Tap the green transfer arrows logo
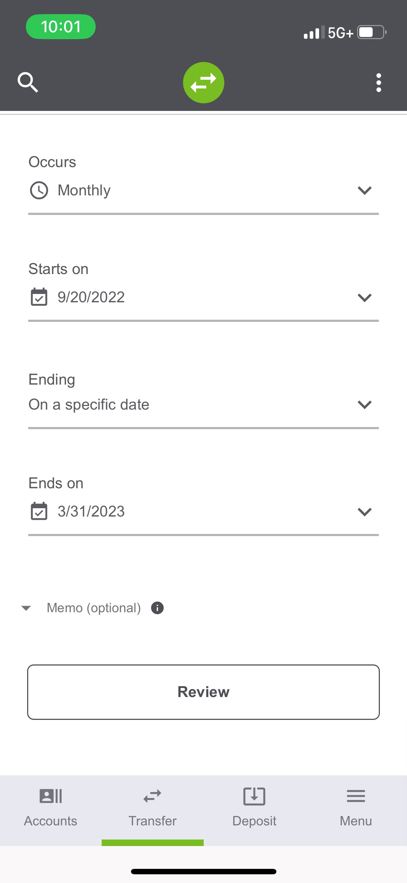The width and height of the screenshot is (407, 883). coord(203,83)
